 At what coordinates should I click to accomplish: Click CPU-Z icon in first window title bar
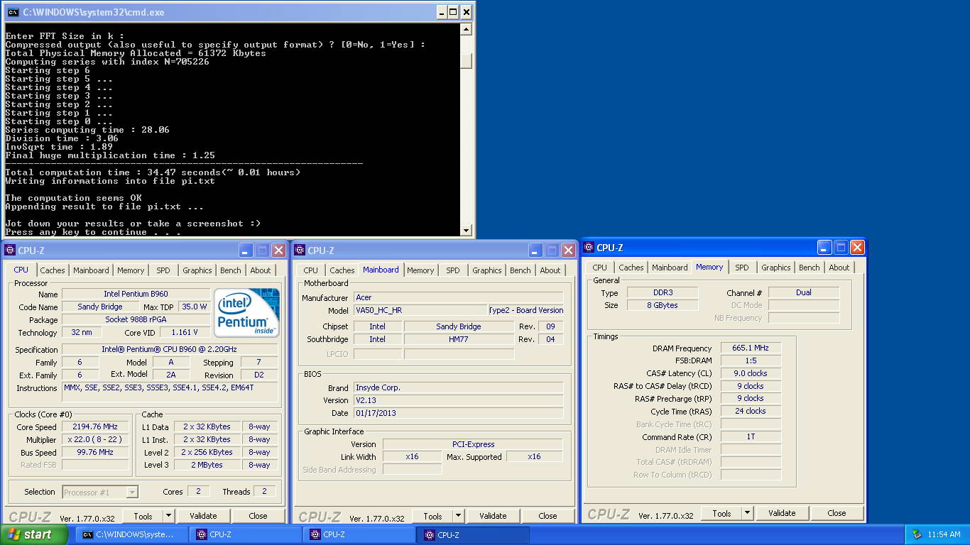10,250
